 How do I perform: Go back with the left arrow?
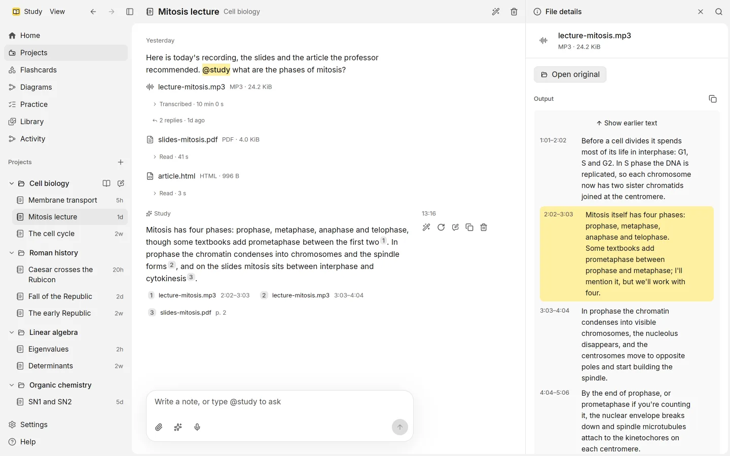pos(93,12)
